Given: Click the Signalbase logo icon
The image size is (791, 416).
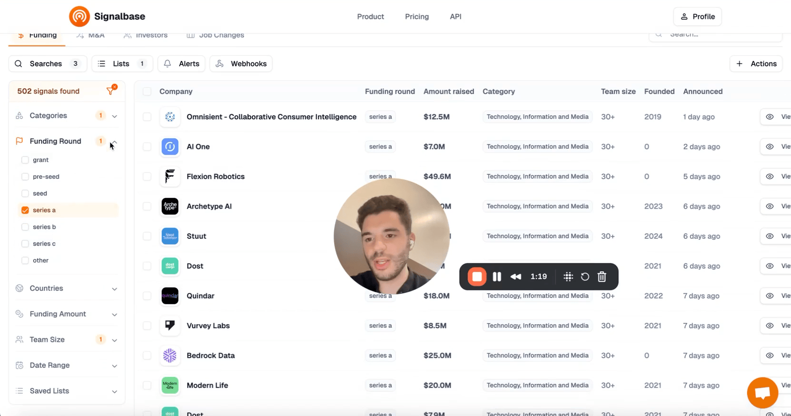Looking at the screenshot, I should pos(79,17).
